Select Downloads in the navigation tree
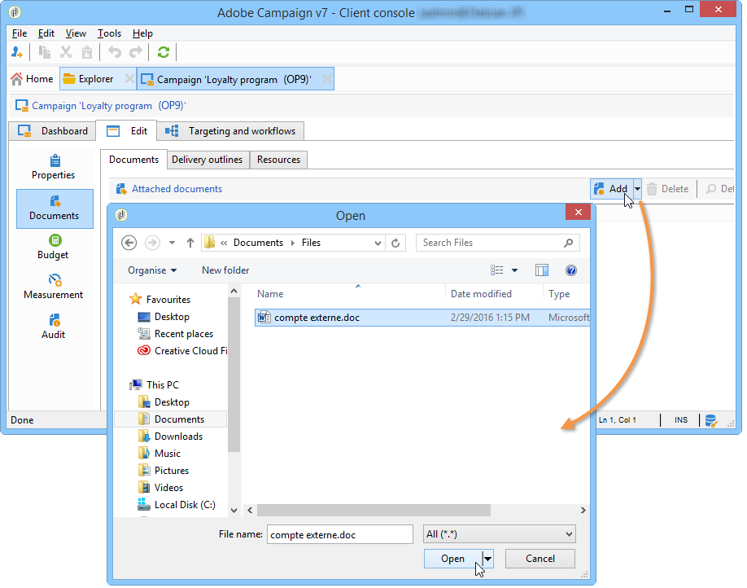This screenshot has width=747, height=588. (x=178, y=437)
